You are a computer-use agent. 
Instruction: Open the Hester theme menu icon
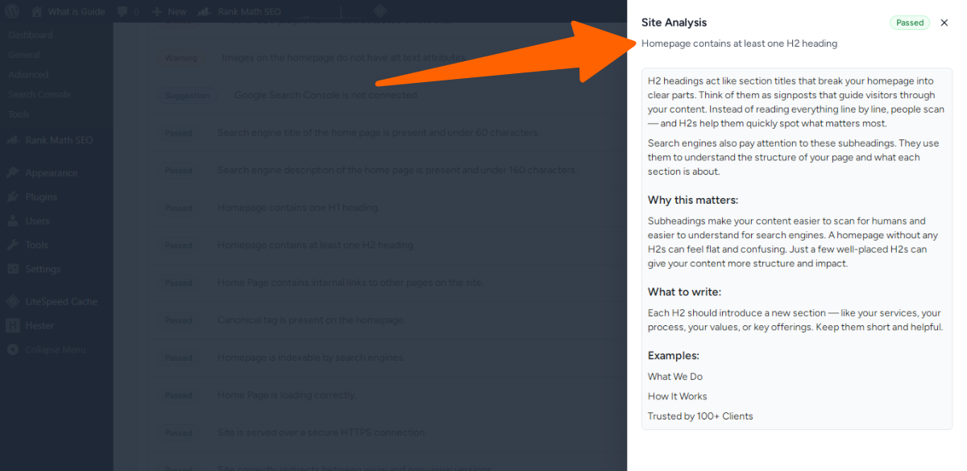pyautogui.click(x=12, y=325)
